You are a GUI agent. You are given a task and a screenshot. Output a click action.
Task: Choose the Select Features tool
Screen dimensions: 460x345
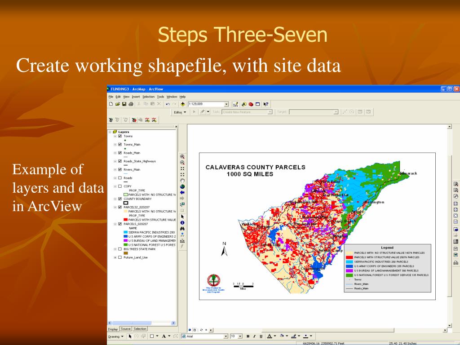pyautogui.click(x=182, y=204)
